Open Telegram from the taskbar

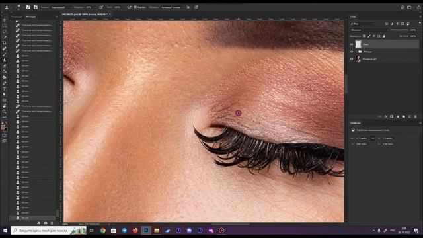click(x=124, y=231)
